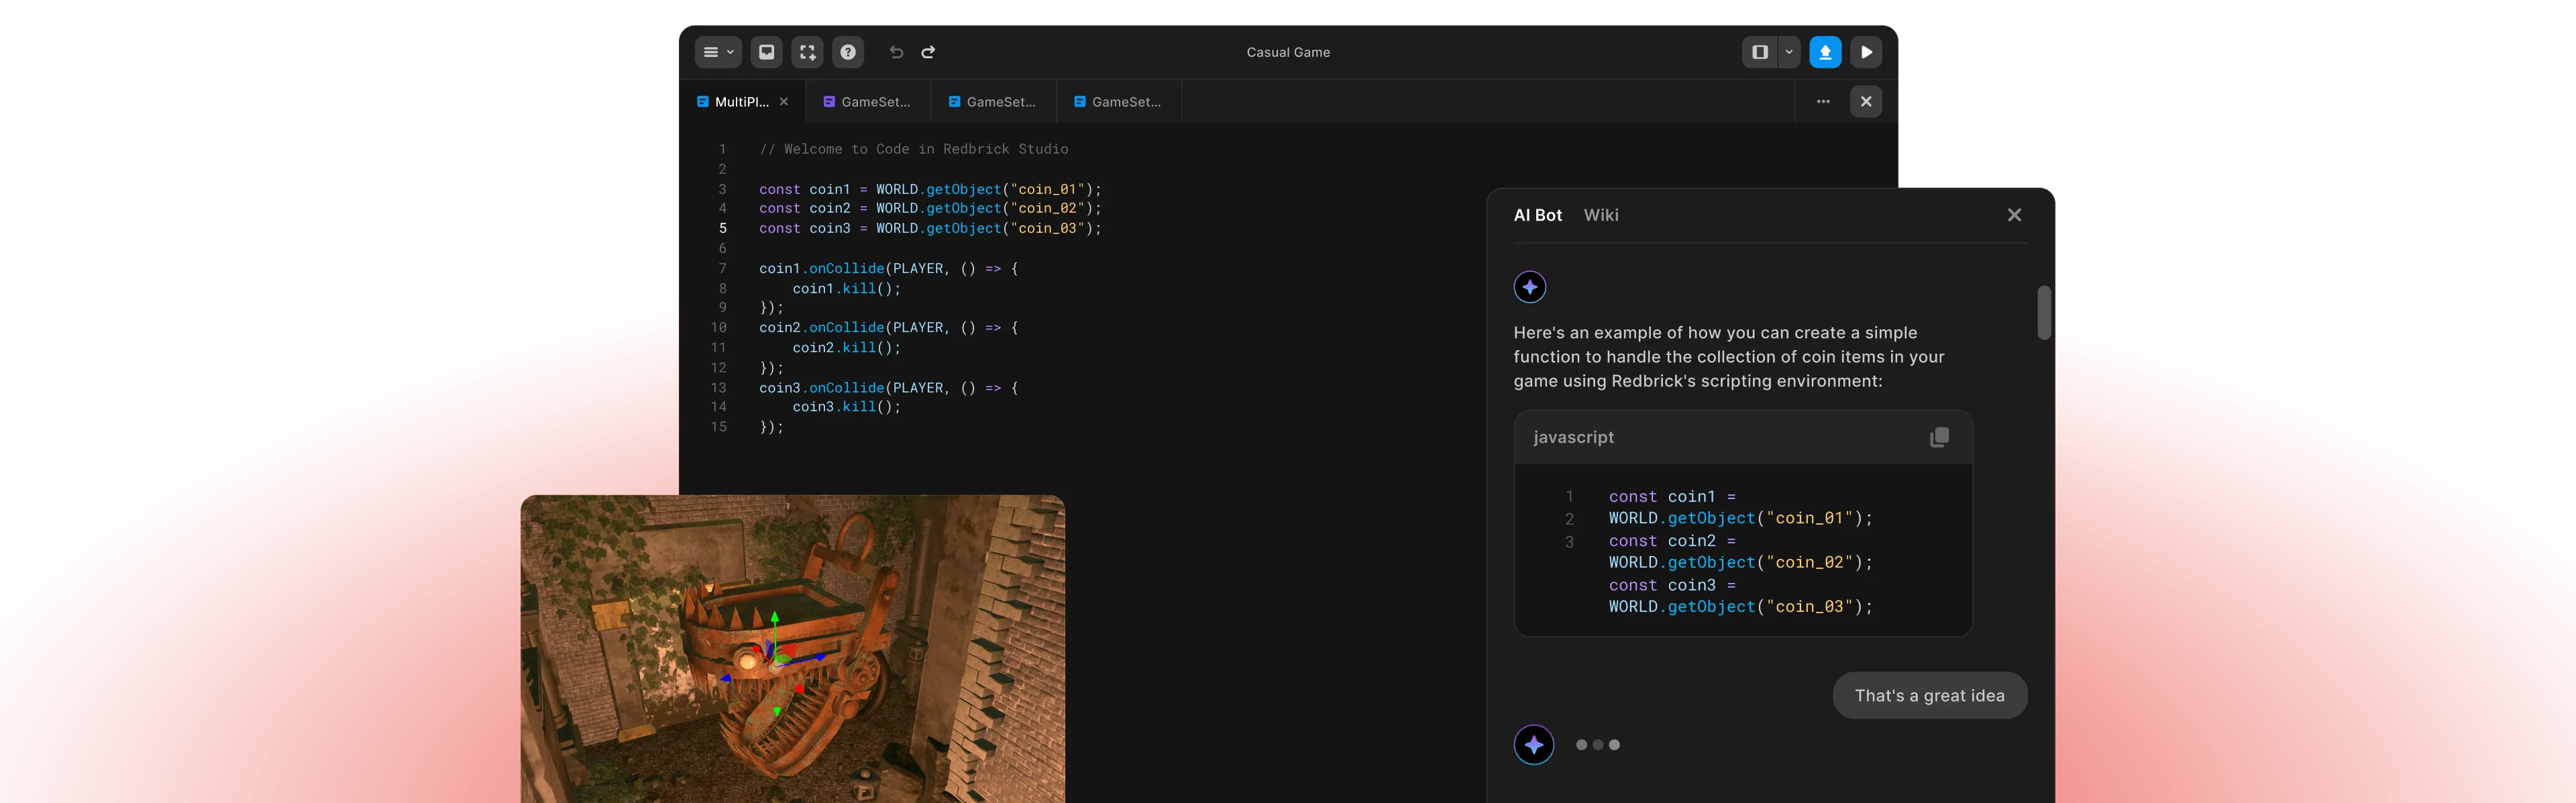Redo the last action
Screen dimensions: 2576x803
point(928,52)
